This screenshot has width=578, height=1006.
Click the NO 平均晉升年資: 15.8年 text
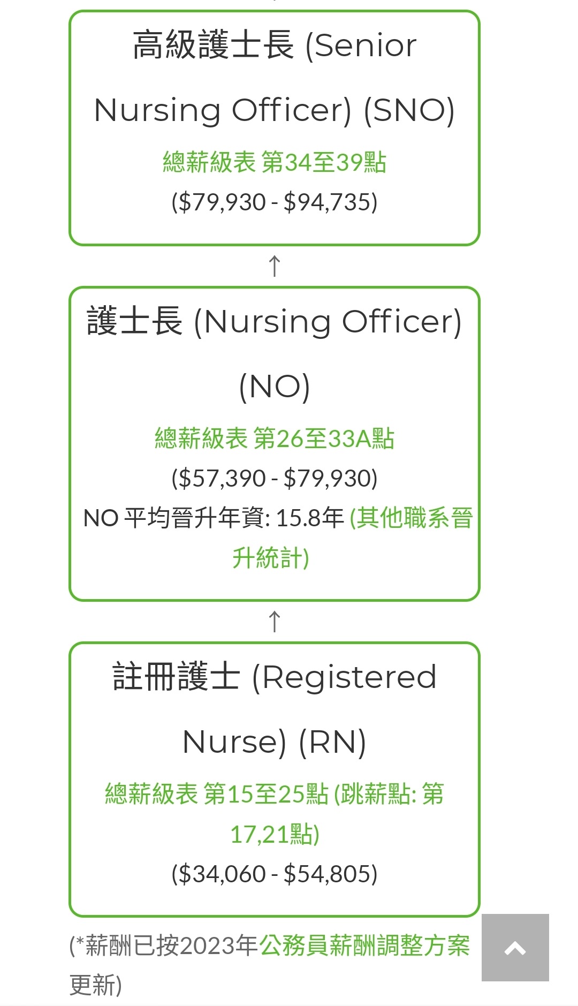tap(214, 518)
